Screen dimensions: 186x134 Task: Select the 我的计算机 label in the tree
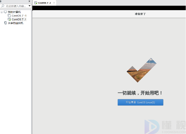pos(14,12)
